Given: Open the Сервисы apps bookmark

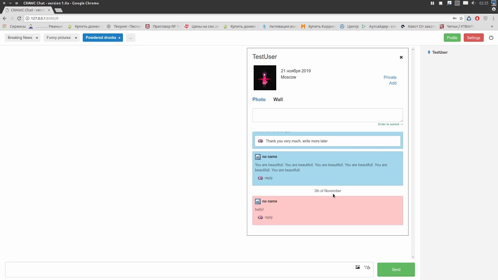Looking at the screenshot, I should coord(14,26).
